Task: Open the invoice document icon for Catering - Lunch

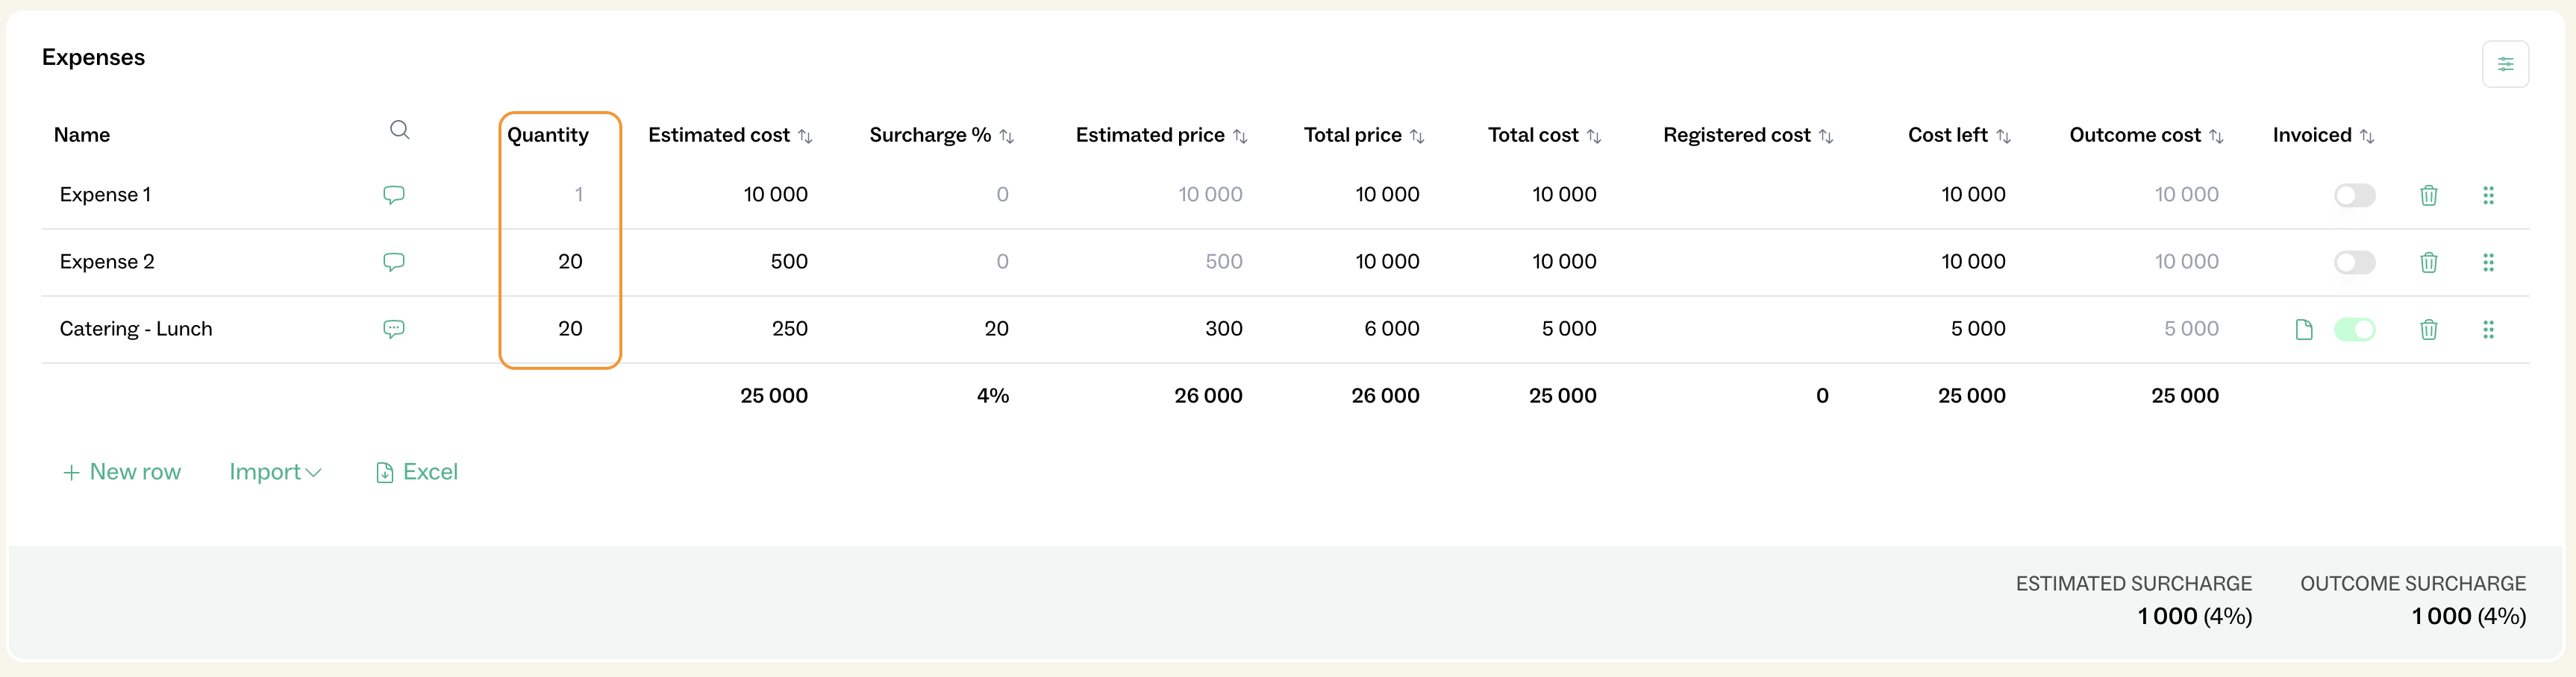Action: pyautogui.click(x=2303, y=330)
